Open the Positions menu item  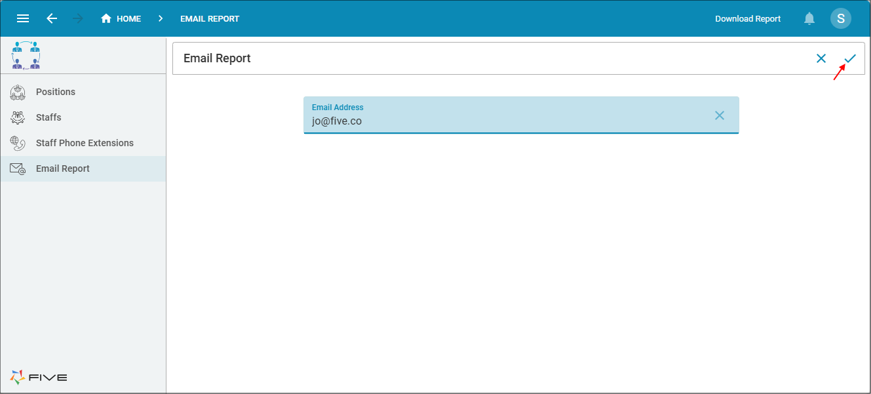56,92
